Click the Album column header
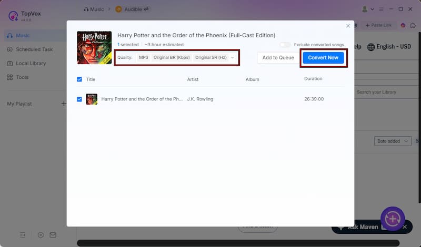The height and width of the screenshot is (247, 421). coord(253,79)
